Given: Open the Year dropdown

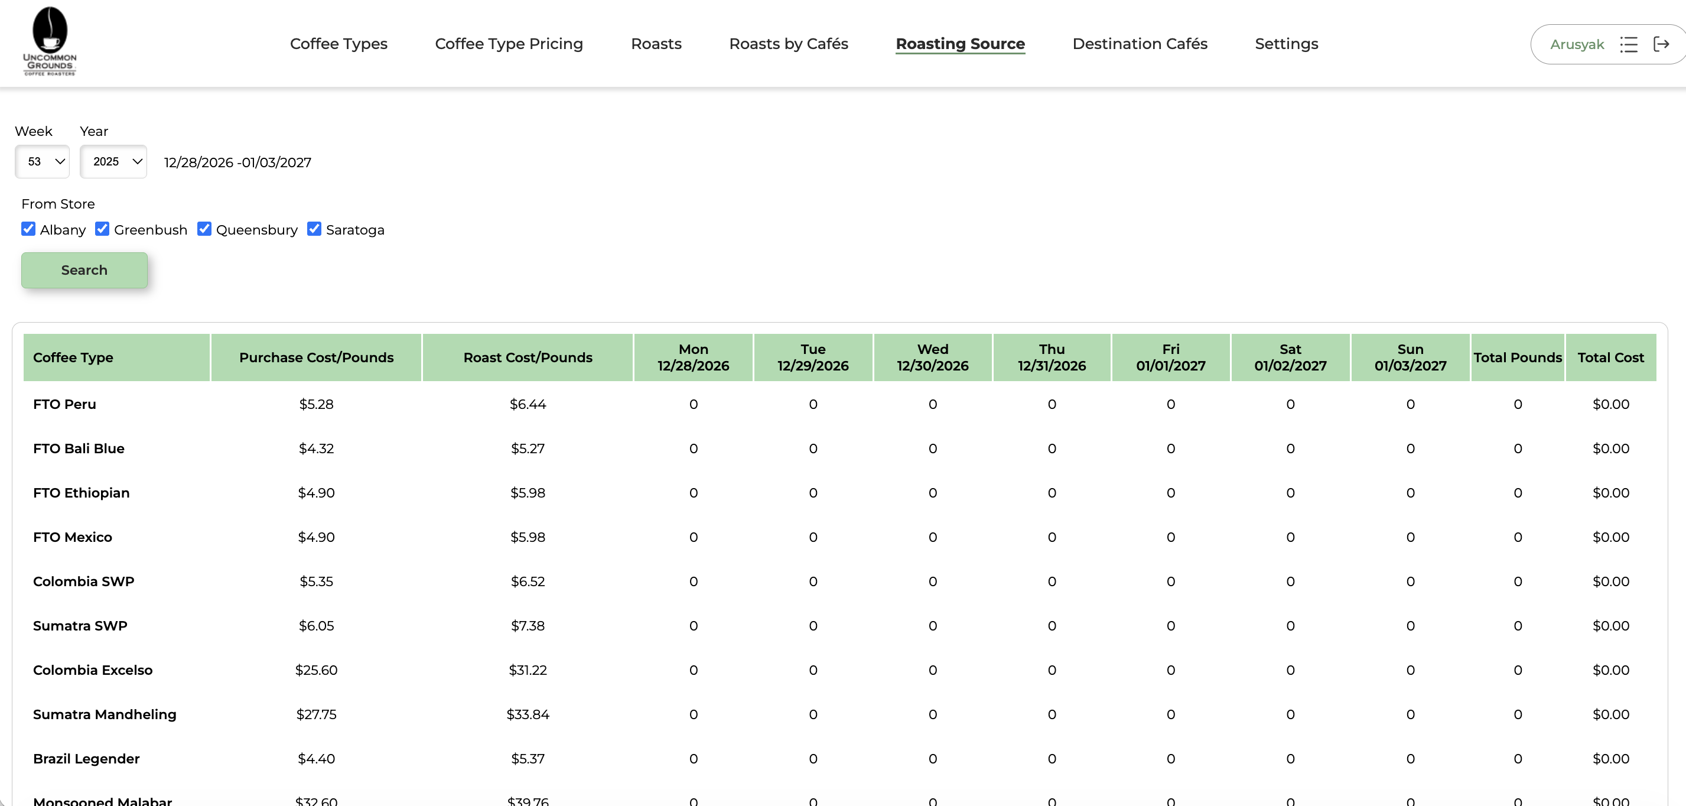Looking at the screenshot, I should (113, 161).
